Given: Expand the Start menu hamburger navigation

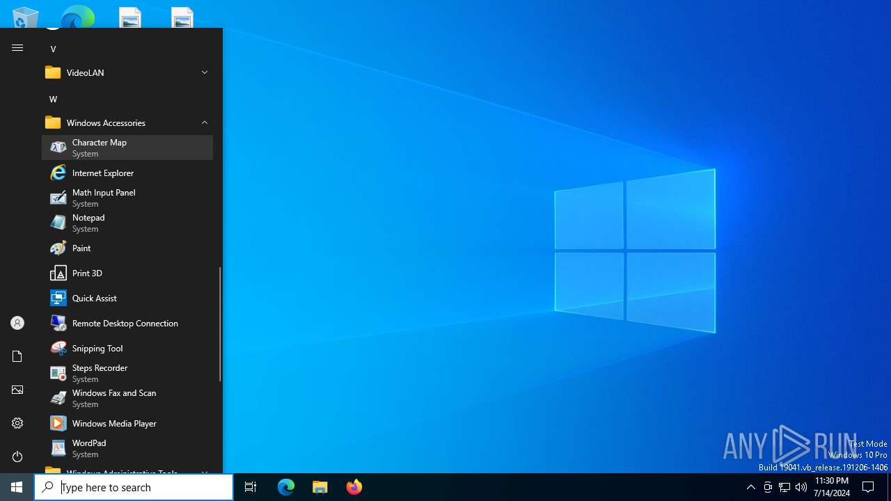Looking at the screenshot, I should [17, 47].
